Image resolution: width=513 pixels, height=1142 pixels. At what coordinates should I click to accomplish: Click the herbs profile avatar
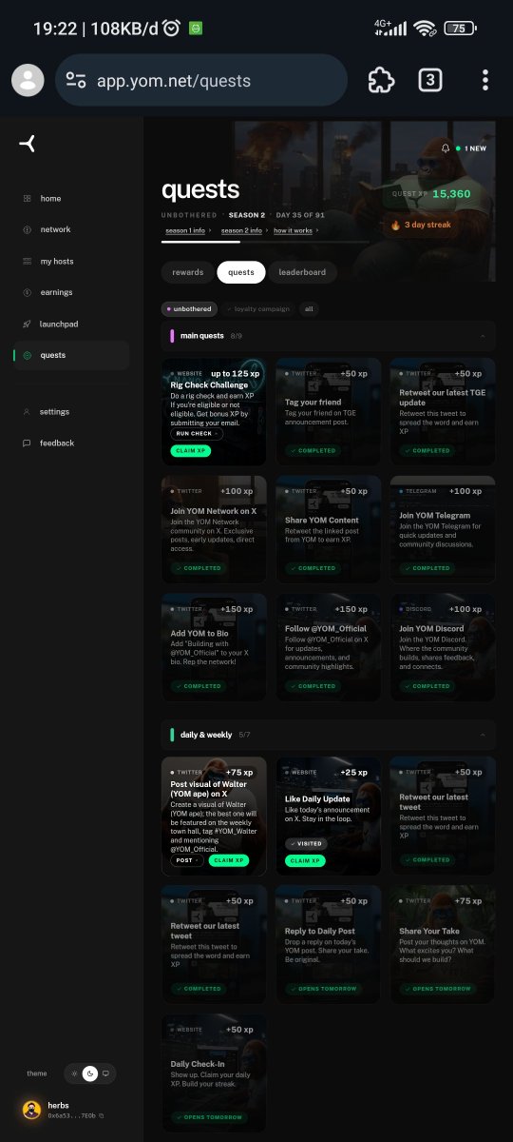click(x=31, y=1110)
